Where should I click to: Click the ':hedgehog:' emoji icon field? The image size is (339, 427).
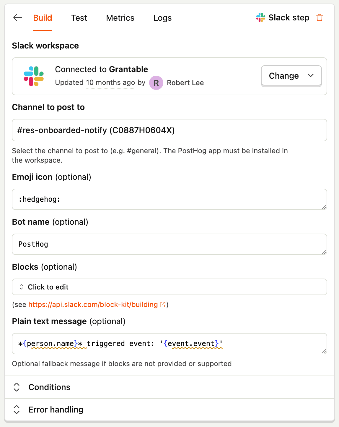coord(169,199)
